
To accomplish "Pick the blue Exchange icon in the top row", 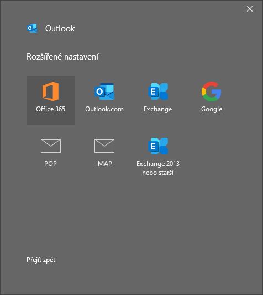I will pyautogui.click(x=158, y=92).
